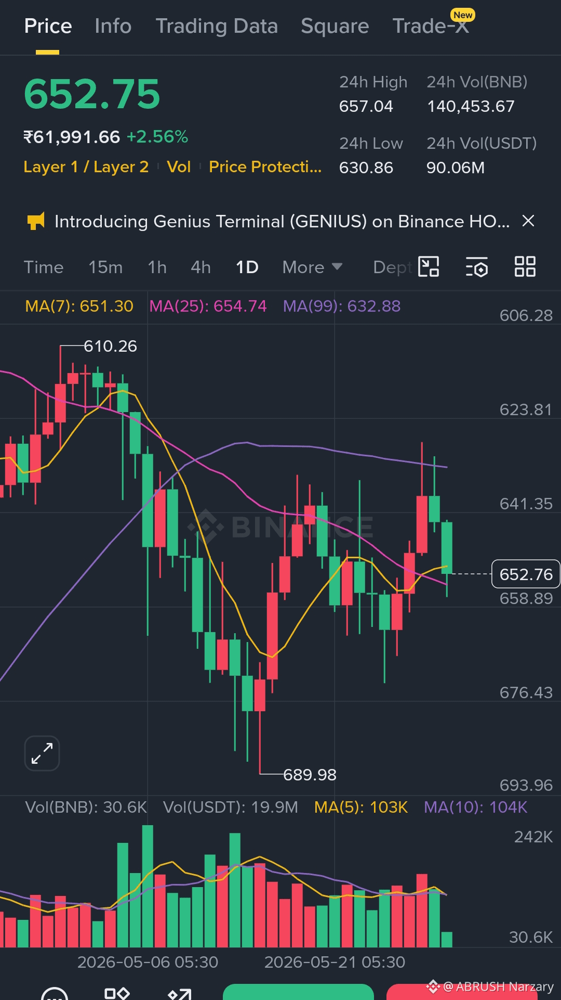The width and height of the screenshot is (561, 1000).
Task: Tap the volume MA(10): 104K label
Action: click(475, 807)
